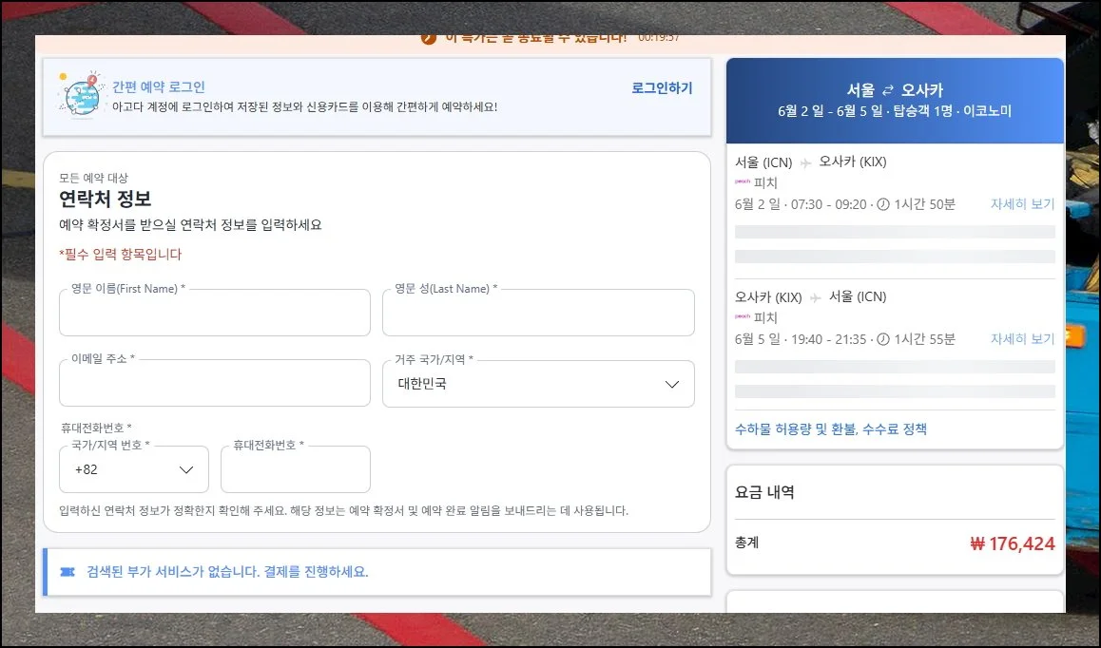Click into the 이메일 주소 input field
This screenshot has width=1101, height=648.
215,384
